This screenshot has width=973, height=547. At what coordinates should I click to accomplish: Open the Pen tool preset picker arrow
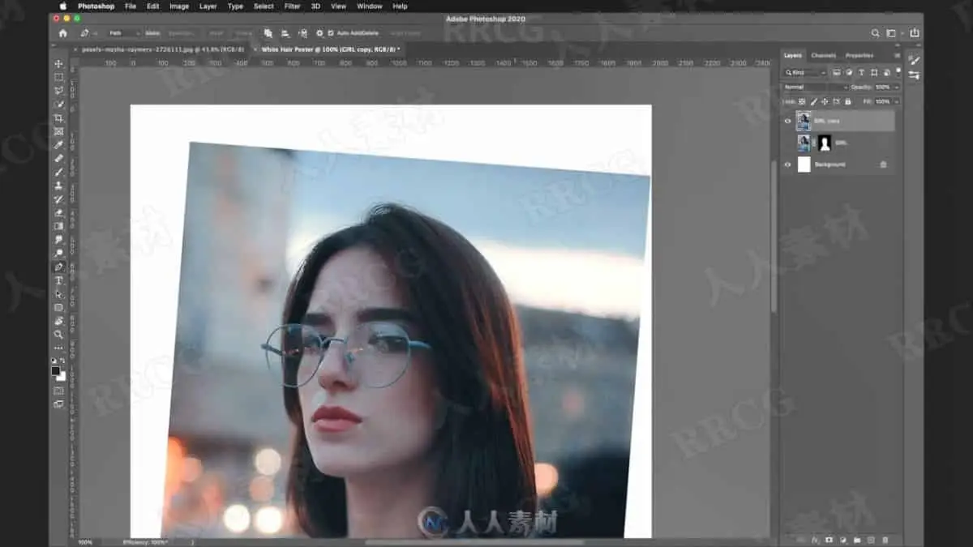pyautogui.click(x=93, y=33)
